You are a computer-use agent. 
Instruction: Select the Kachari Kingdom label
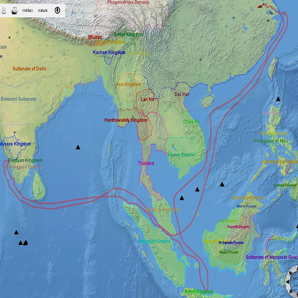click(x=109, y=52)
